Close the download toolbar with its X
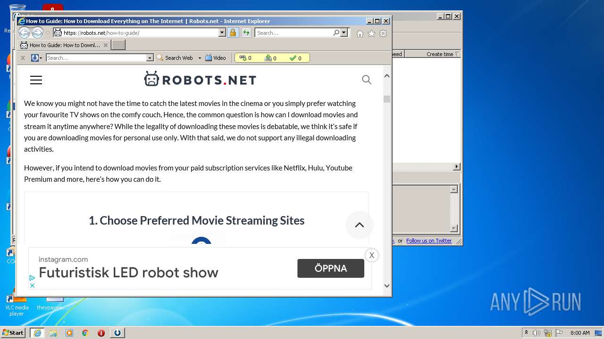This screenshot has width=604, height=339. 23,58
